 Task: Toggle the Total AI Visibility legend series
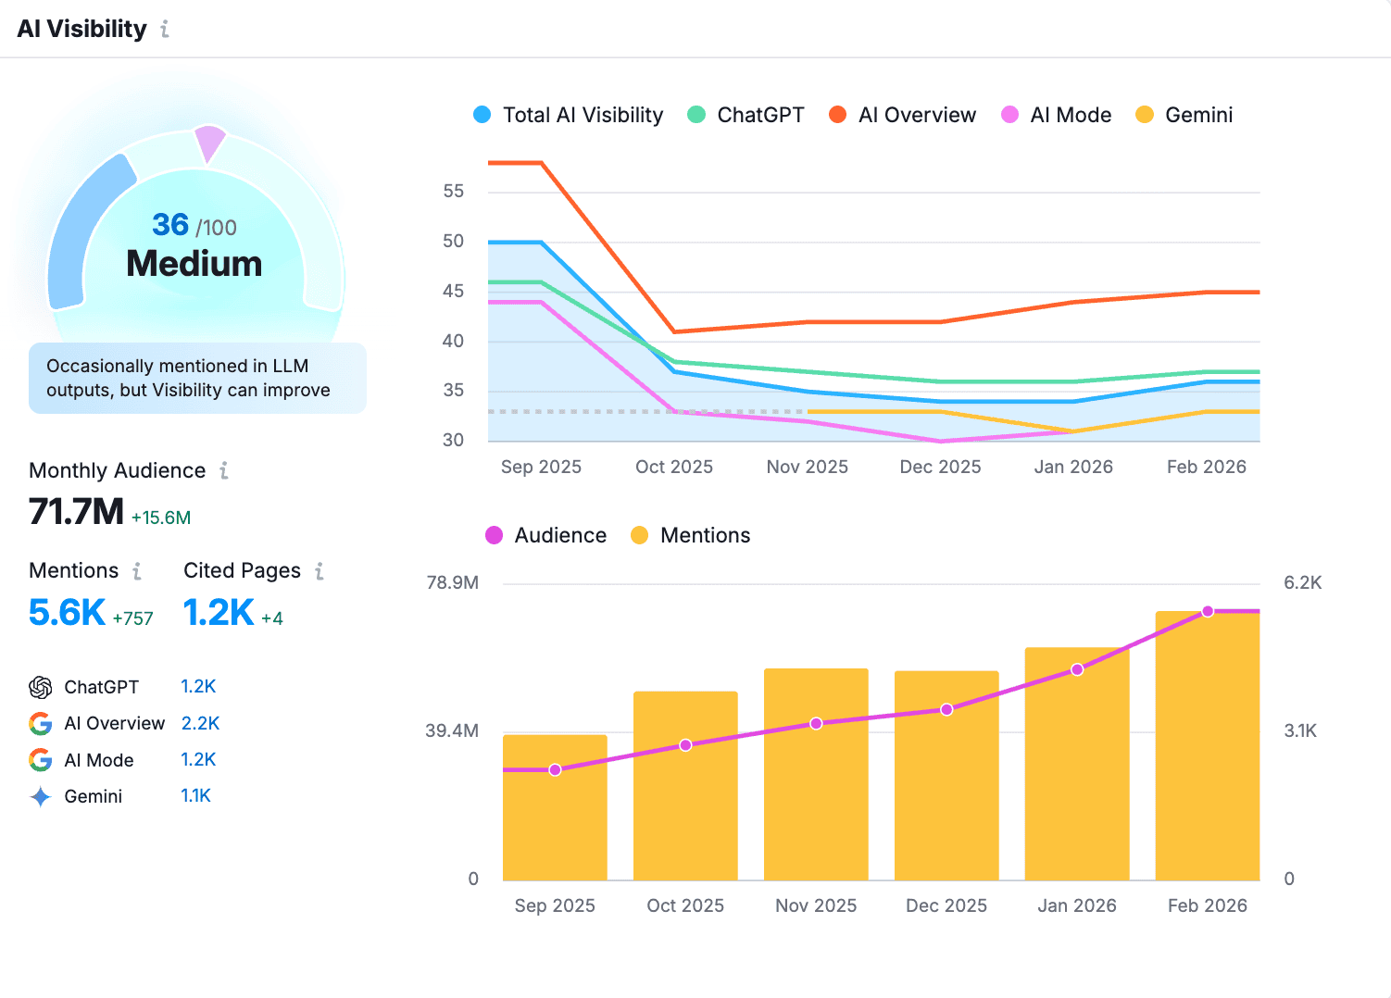(569, 115)
